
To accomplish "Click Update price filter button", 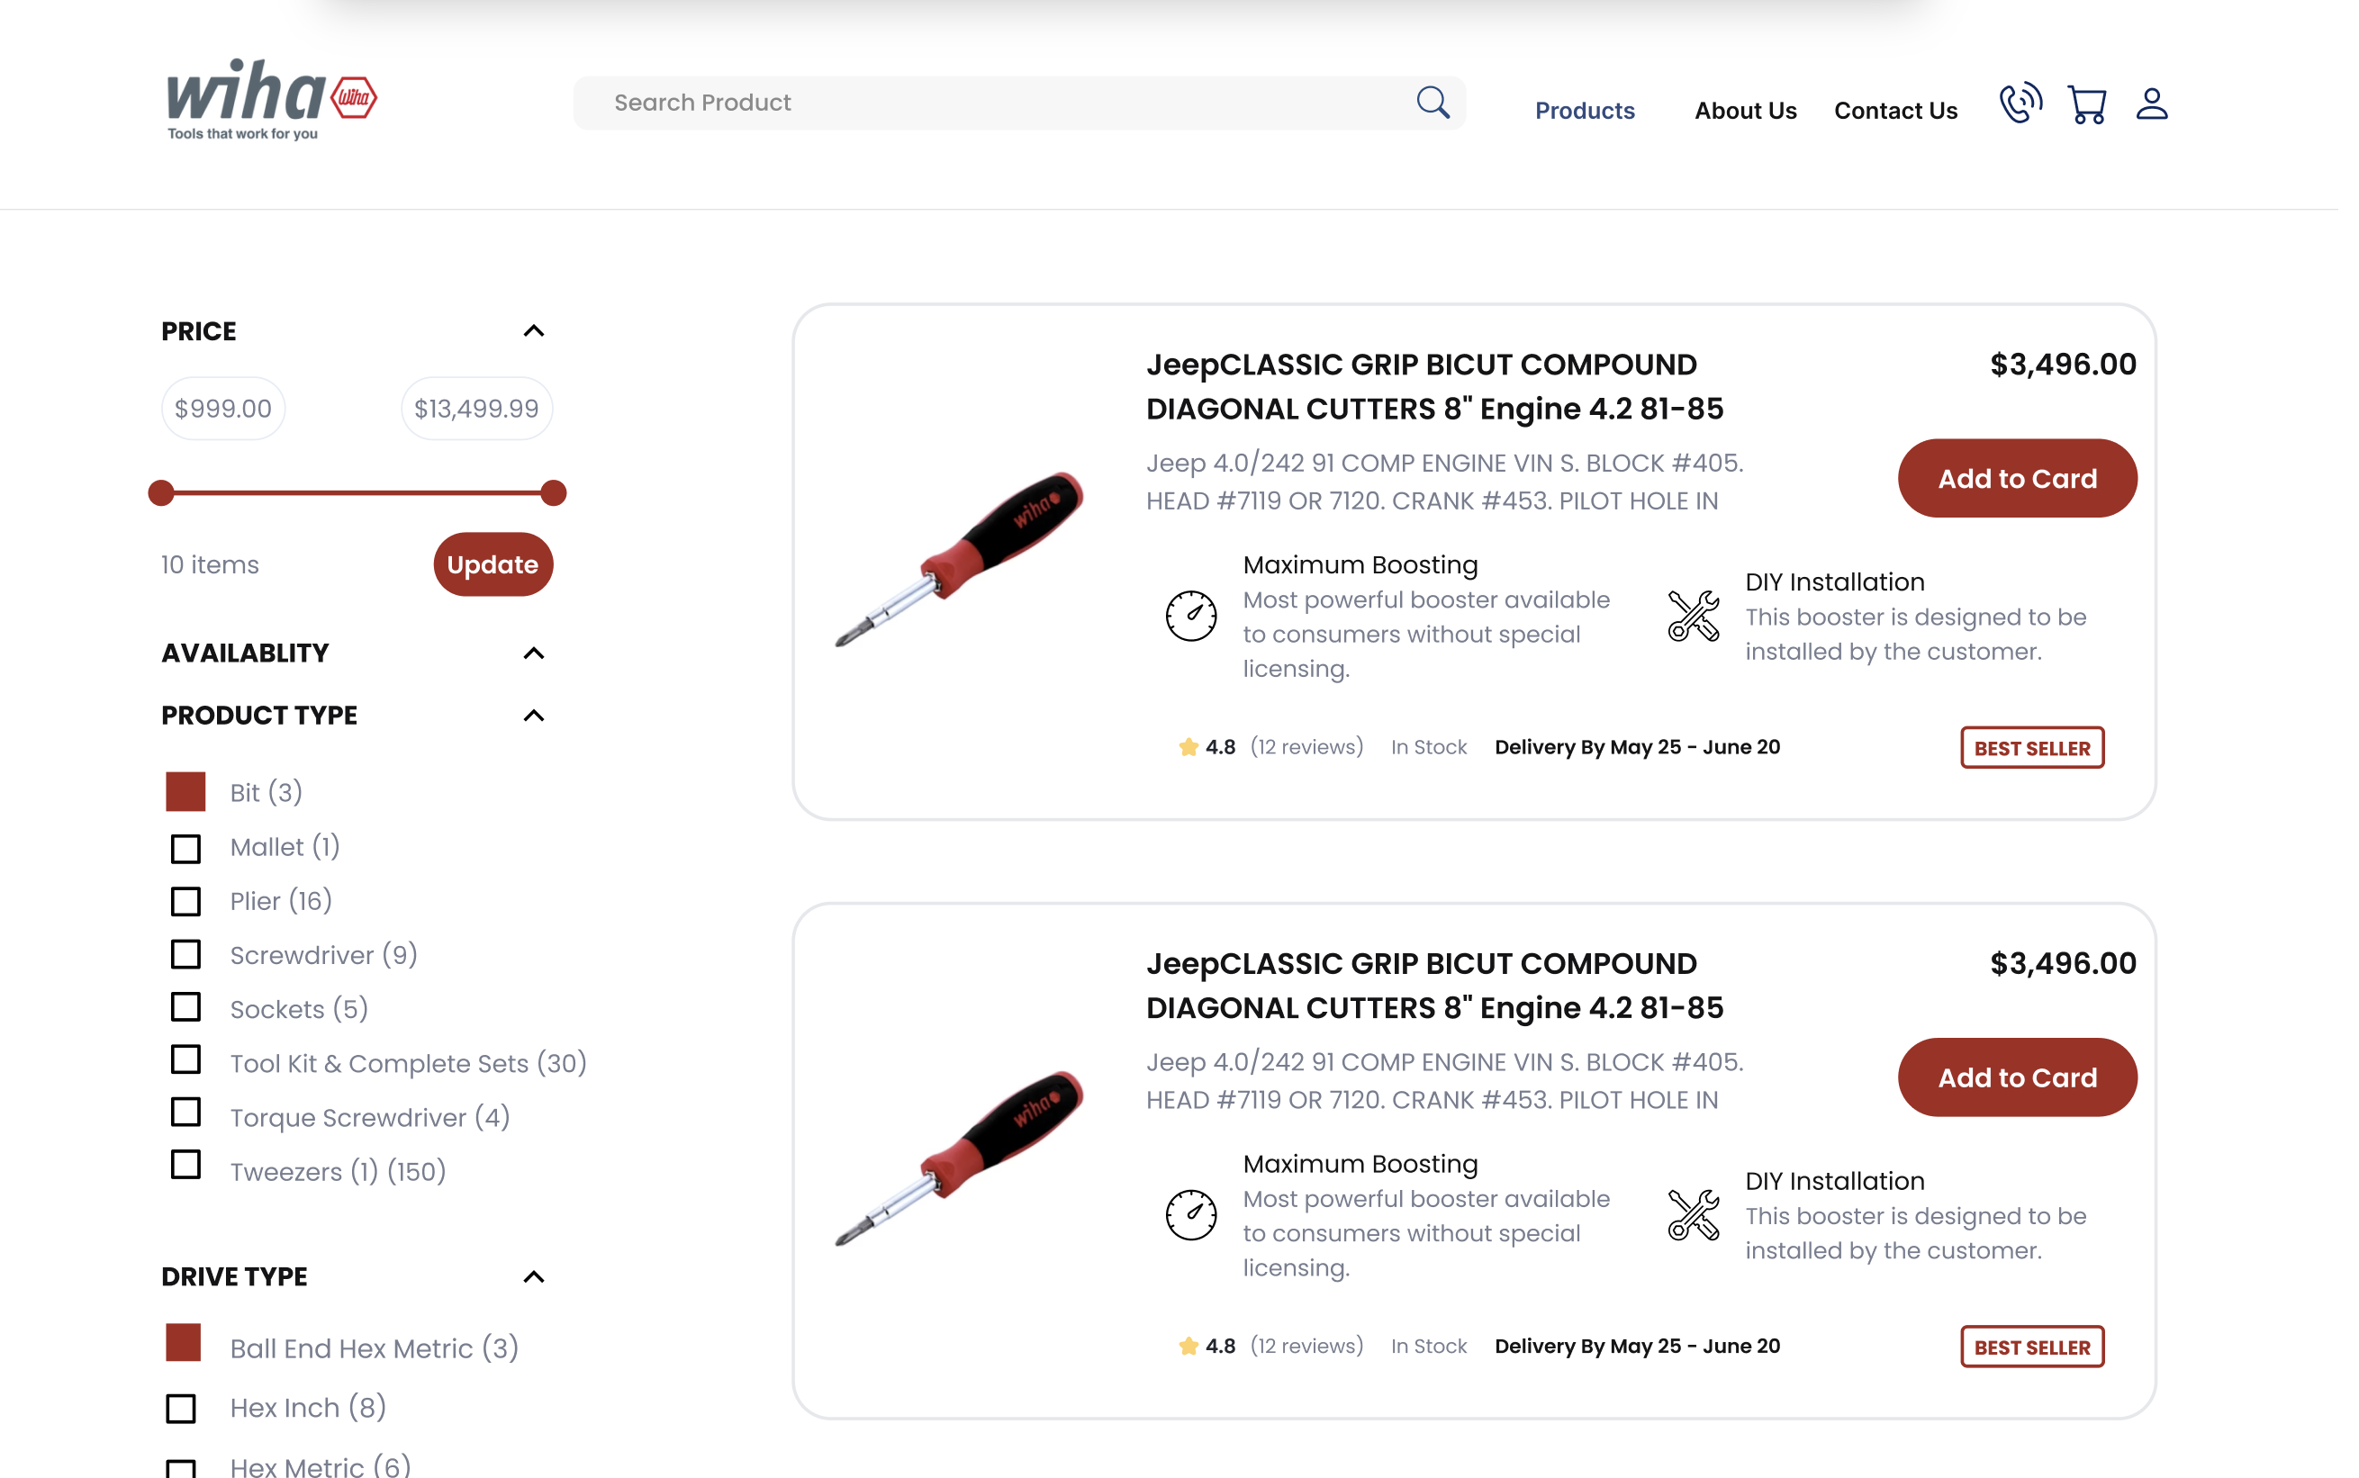I will 493,564.
